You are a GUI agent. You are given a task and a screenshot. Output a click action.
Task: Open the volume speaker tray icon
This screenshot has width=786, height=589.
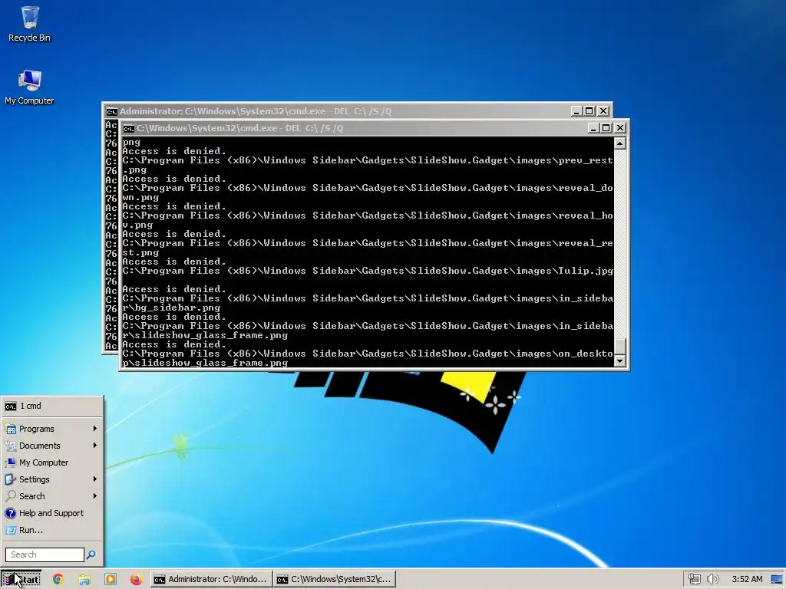click(713, 580)
